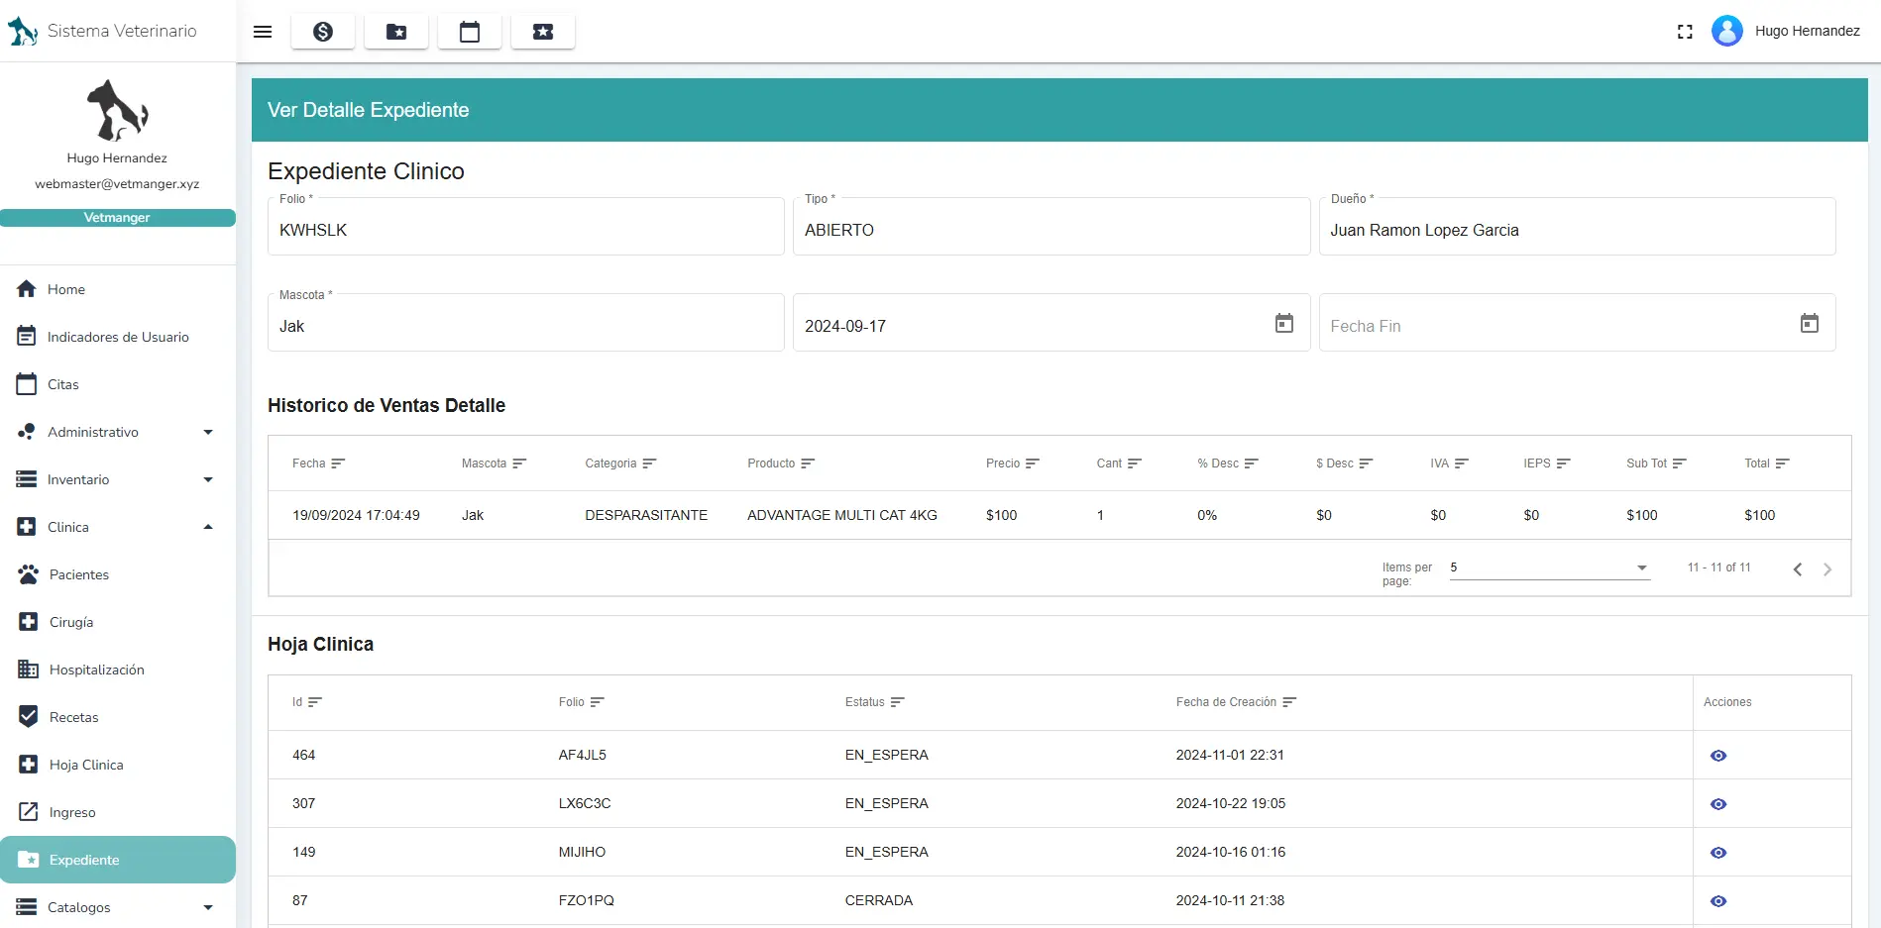Open the ticket star toolbar button
1881x928 pixels.
[543, 32]
